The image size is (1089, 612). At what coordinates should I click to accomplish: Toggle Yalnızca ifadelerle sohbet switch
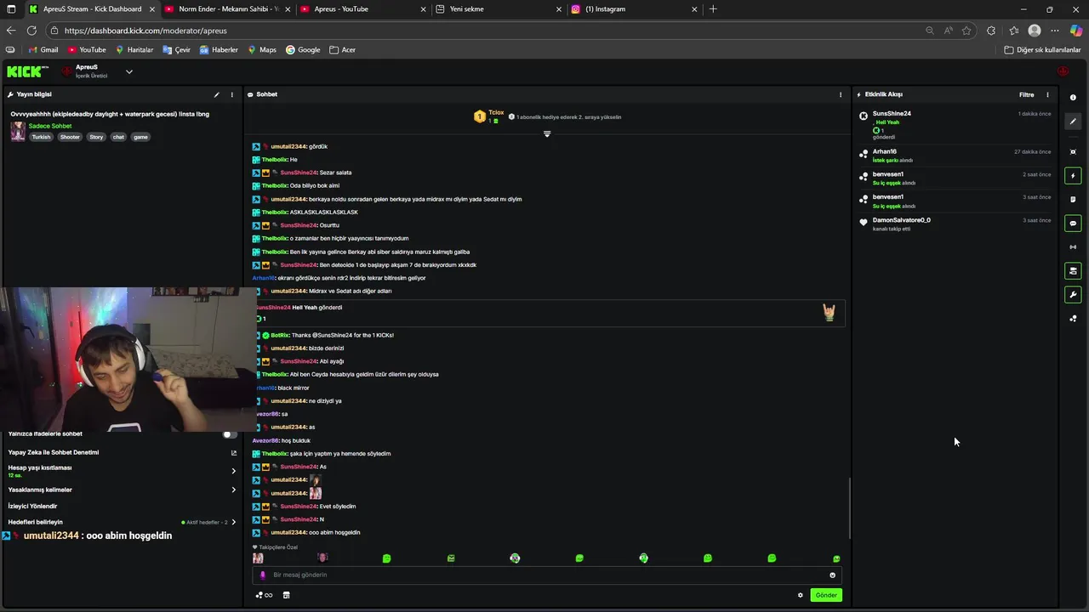pos(230,433)
